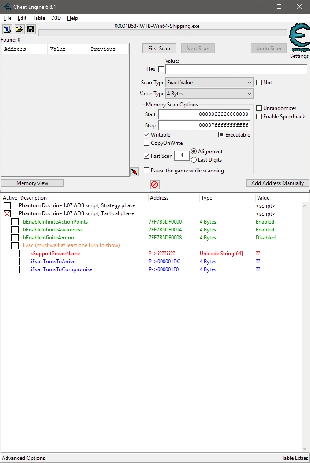310x463 pixels.
Task: Select address 7FF7B5DF0000 cell
Action: click(x=165, y=222)
